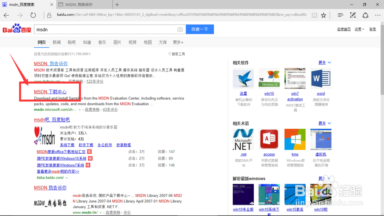Expand dropdown arrow beside www.msdn.hk URL
The height and width of the screenshot is (216, 384).
tap(100, 213)
